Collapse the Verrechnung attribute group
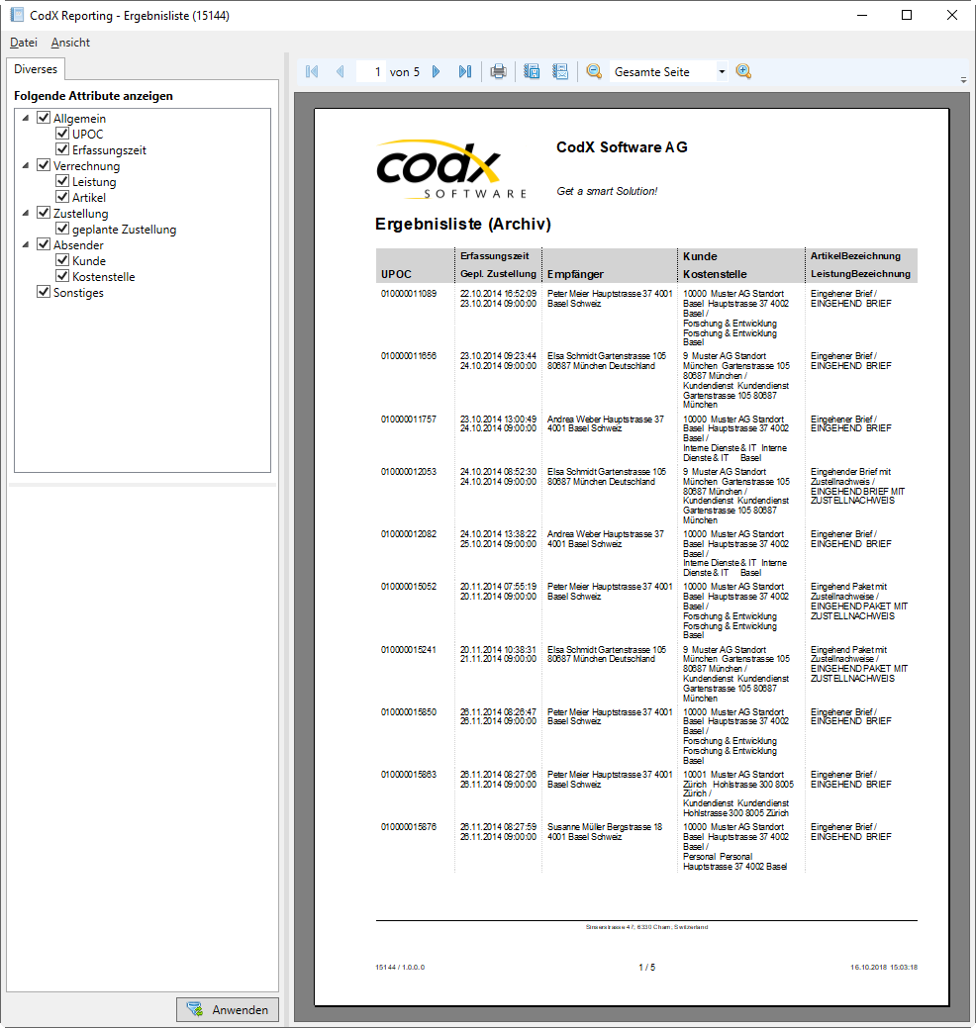Image resolution: width=976 pixels, height=1028 pixels. click(x=25, y=165)
